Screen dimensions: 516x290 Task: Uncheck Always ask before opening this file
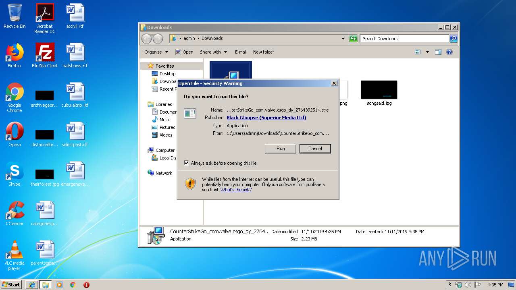[x=186, y=163]
